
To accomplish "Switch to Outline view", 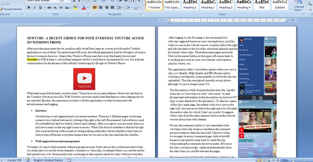I will (273, 160).
